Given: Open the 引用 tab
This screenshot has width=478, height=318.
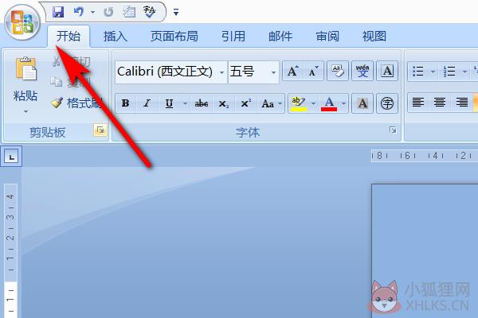Looking at the screenshot, I should click(233, 37).
